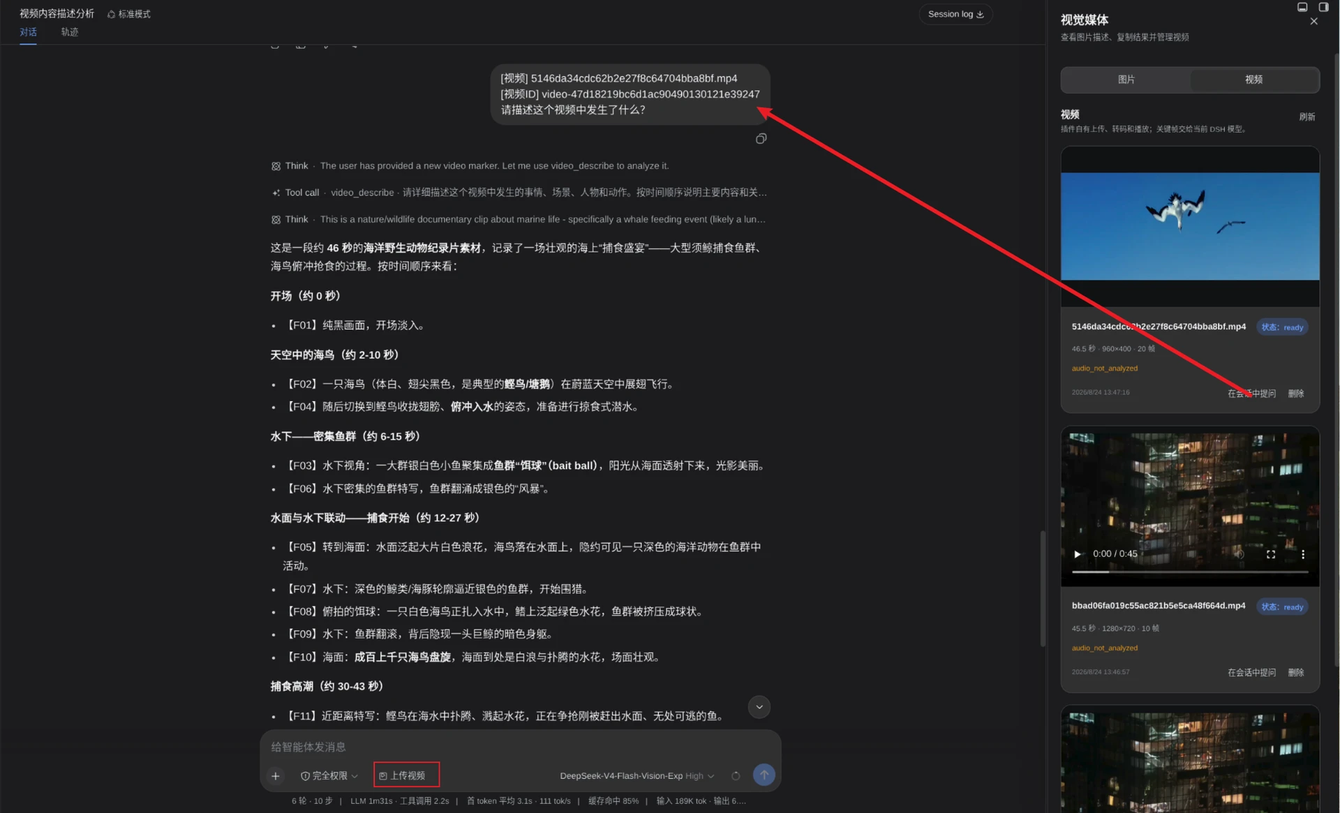Click the 5146da34cdc62b2e27f8c64704bba8bf.mp4 file name in the media panel
The height and width of the screenshot is (813, 1340).
click(x=1159, y=327)
